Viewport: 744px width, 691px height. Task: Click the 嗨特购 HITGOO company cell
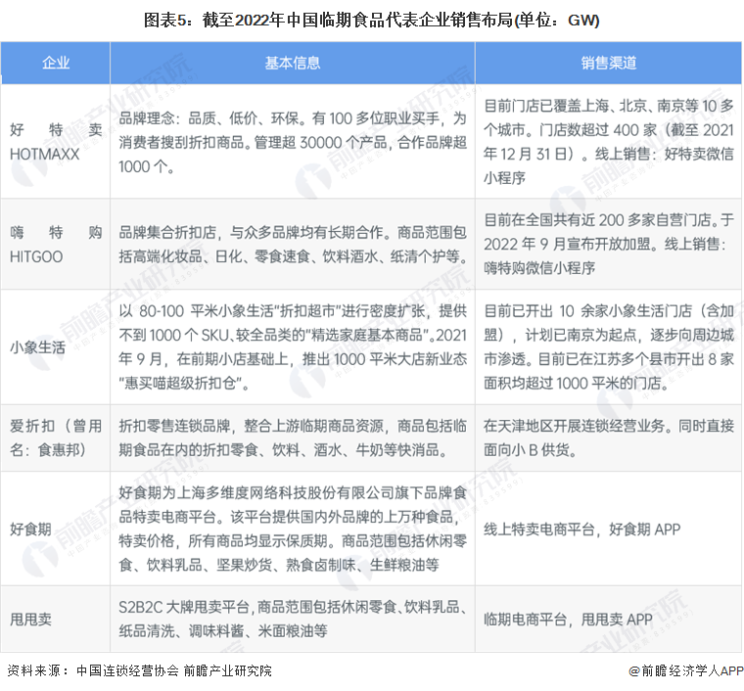coord(56,245)
